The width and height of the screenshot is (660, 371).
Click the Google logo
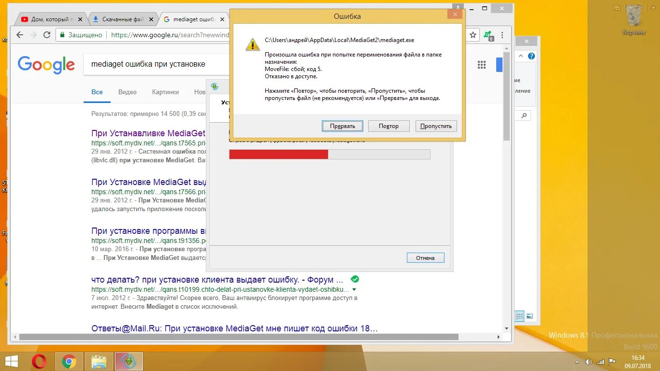46,65
